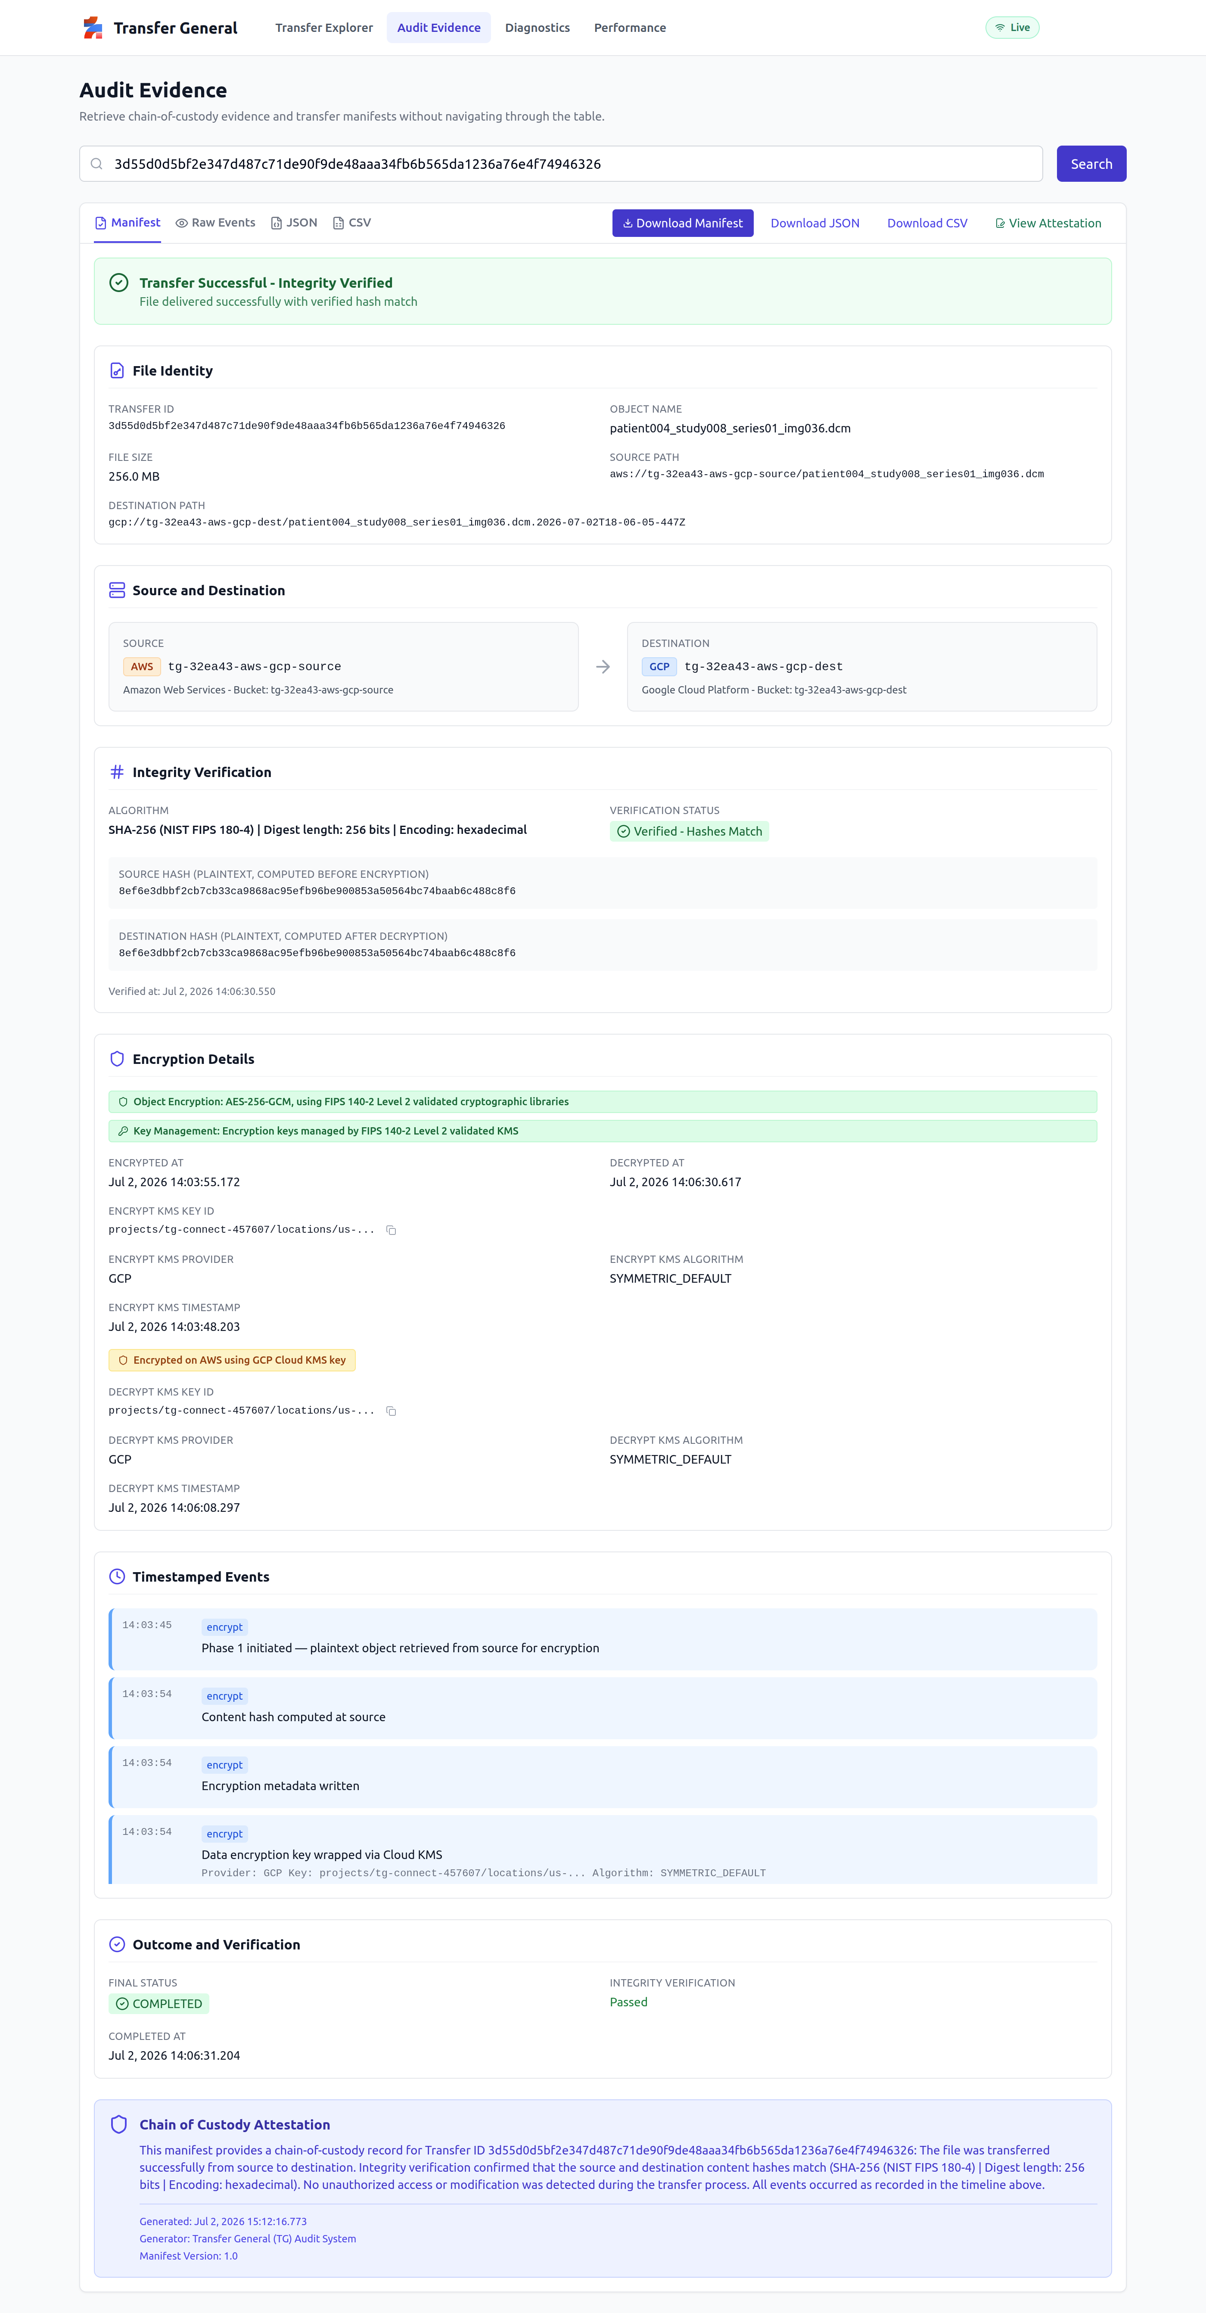
Task: Click the Passed integrity verification text
Action: click(x=628, y=2002)
